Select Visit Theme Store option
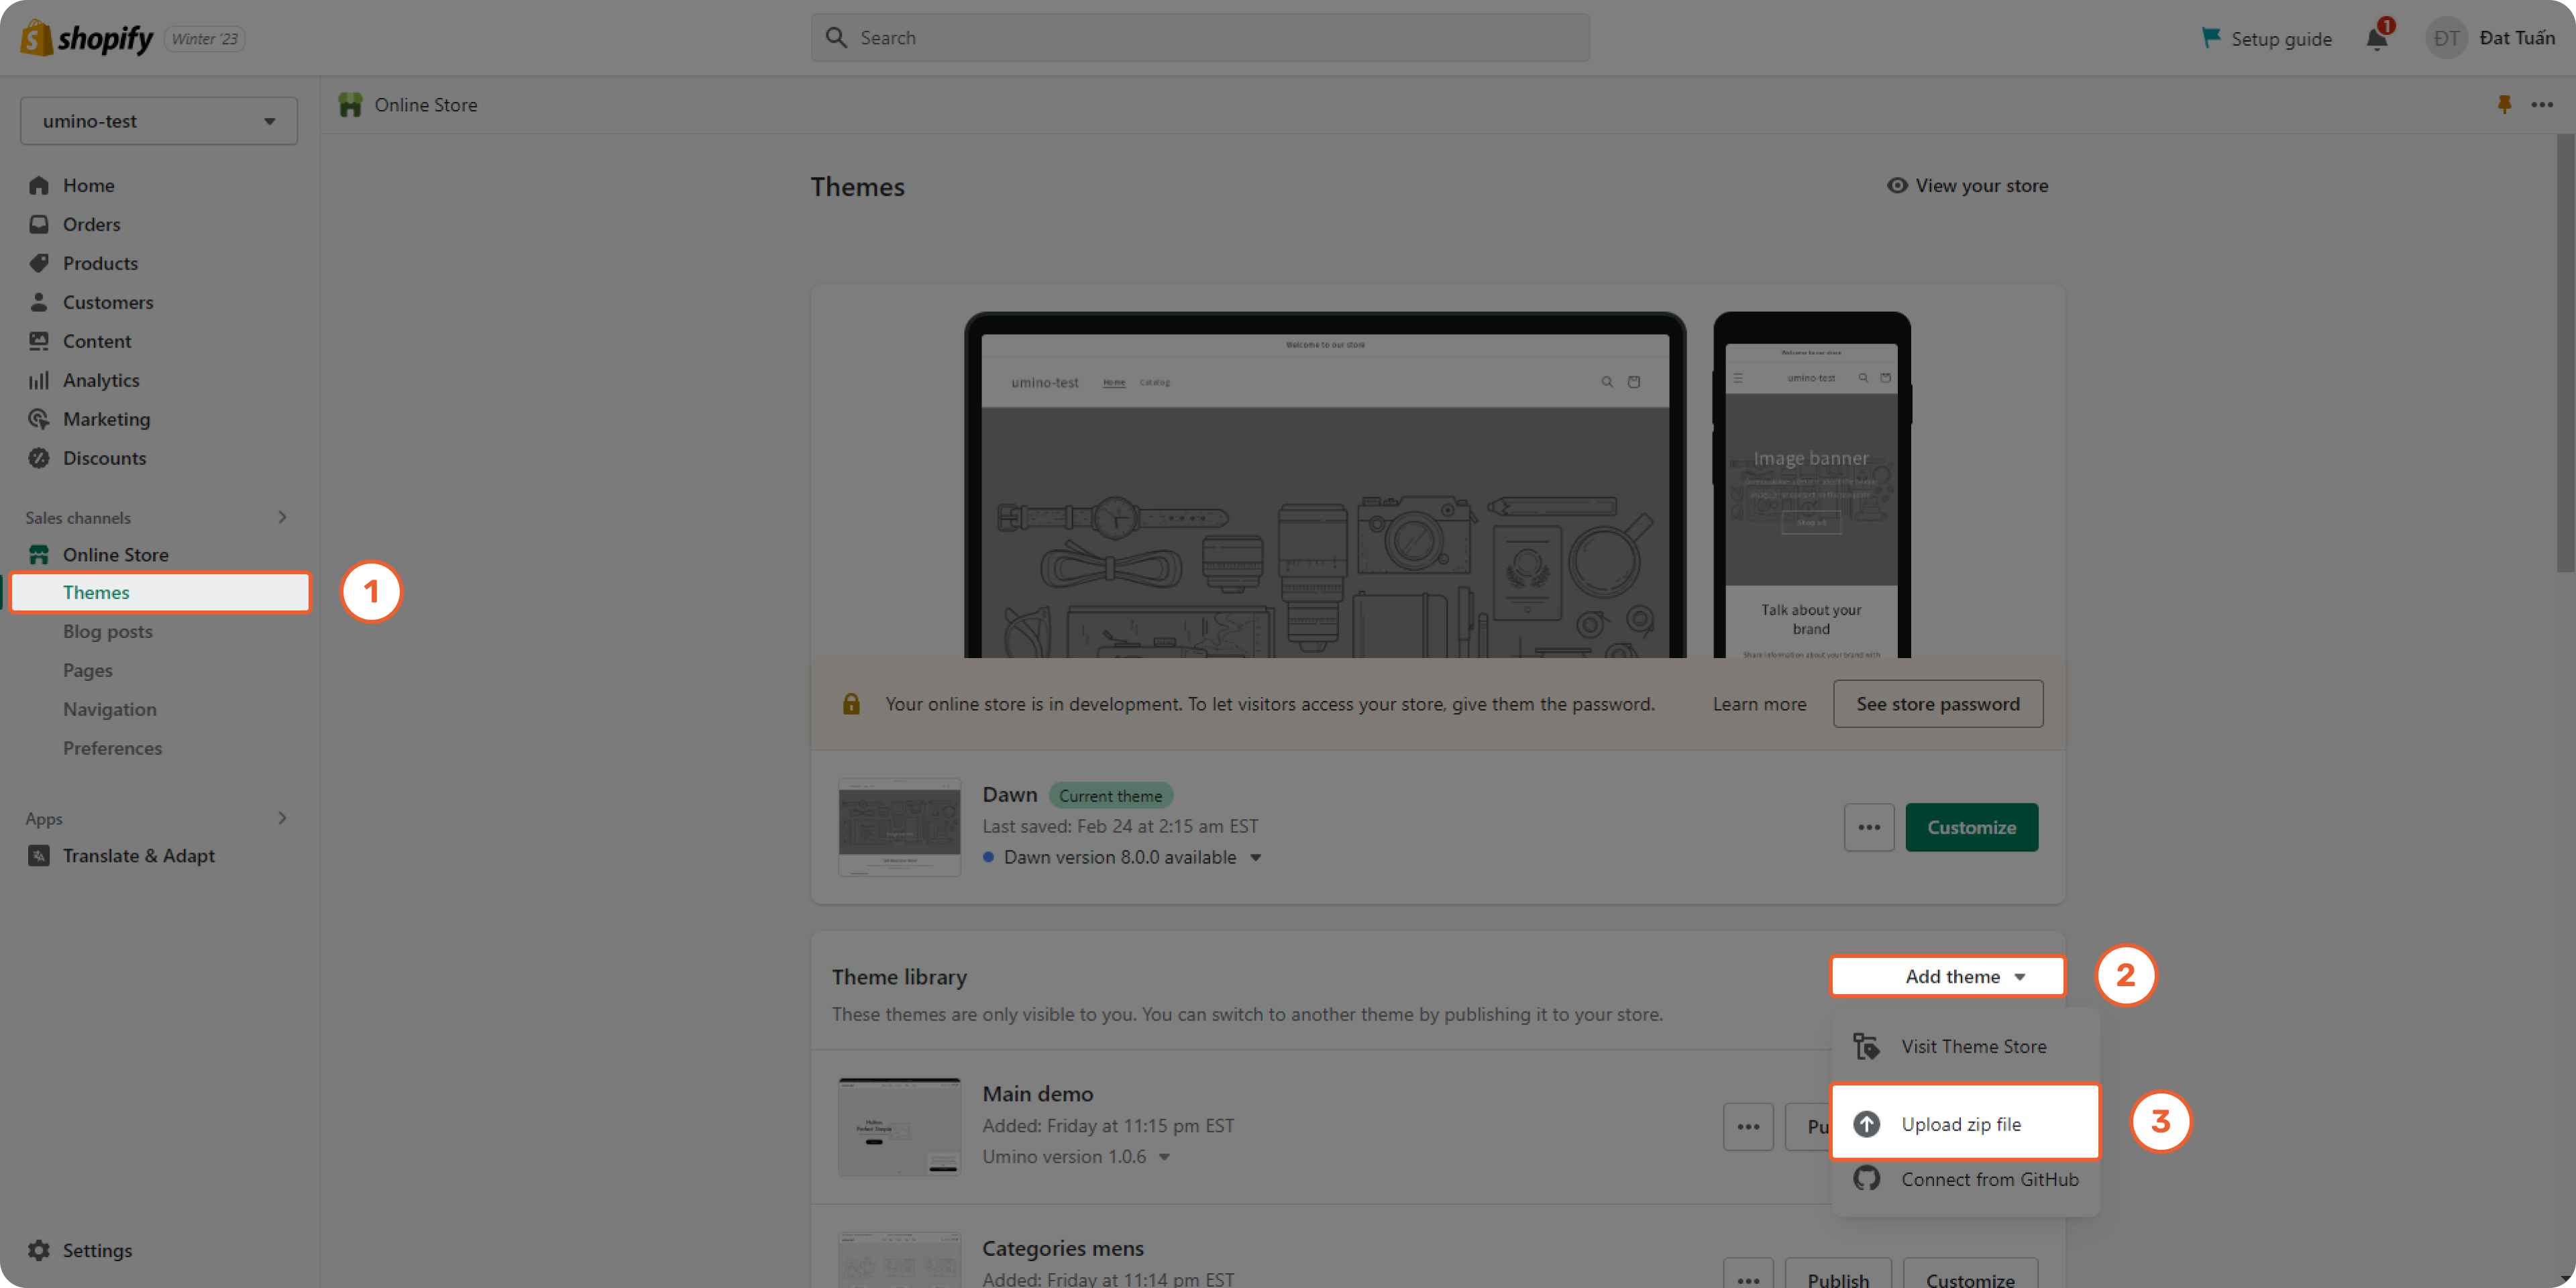The image size is (2576, 1288). 1973,1046
